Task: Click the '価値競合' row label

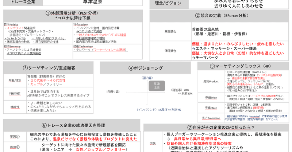Action: [x=170, y=51]
